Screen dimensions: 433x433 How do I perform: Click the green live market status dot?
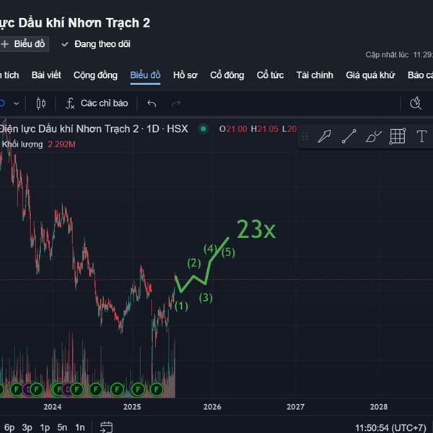click(204, 128)
